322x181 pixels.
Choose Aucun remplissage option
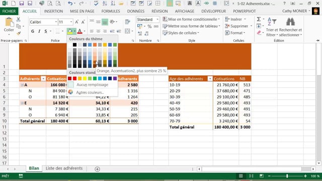click(92, 85)
